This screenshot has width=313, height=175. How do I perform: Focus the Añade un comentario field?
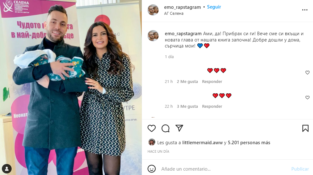tap(223, 169)
